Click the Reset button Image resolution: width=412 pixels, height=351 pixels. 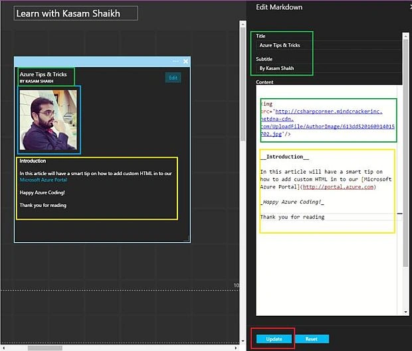312,338
